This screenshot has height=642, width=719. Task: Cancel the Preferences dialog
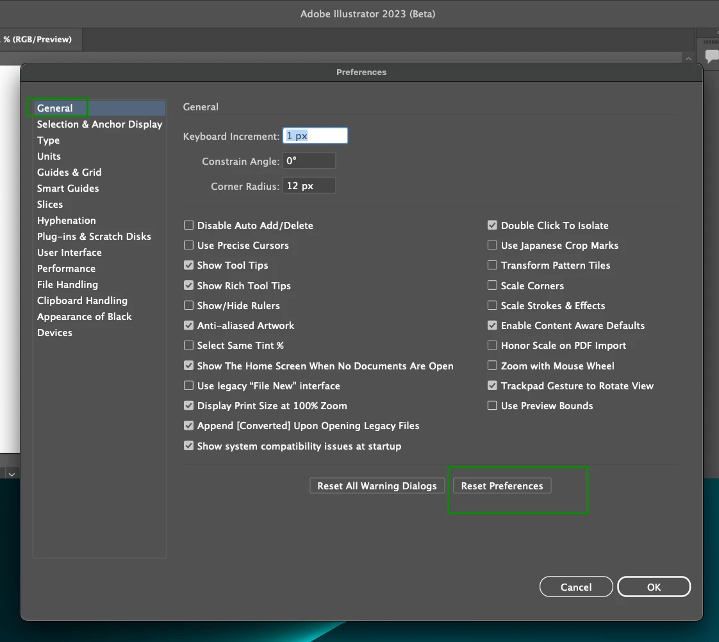pos(576,587)
